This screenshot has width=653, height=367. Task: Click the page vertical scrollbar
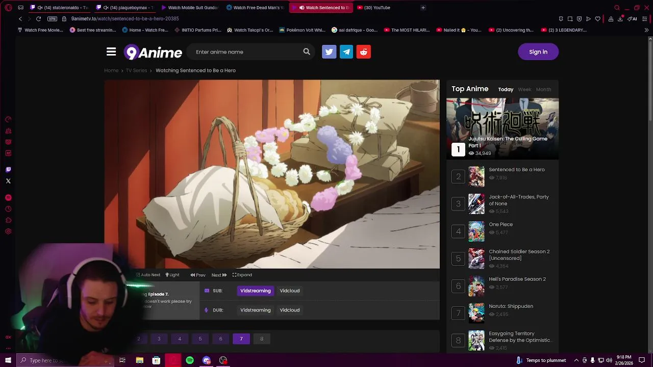(x=650, y=82)
